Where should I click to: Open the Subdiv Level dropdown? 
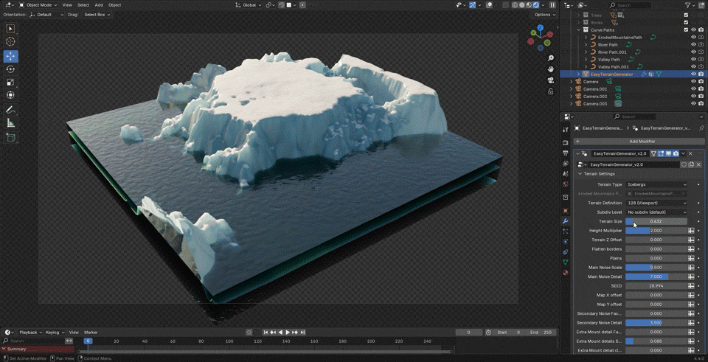click(x=656, y=212)
